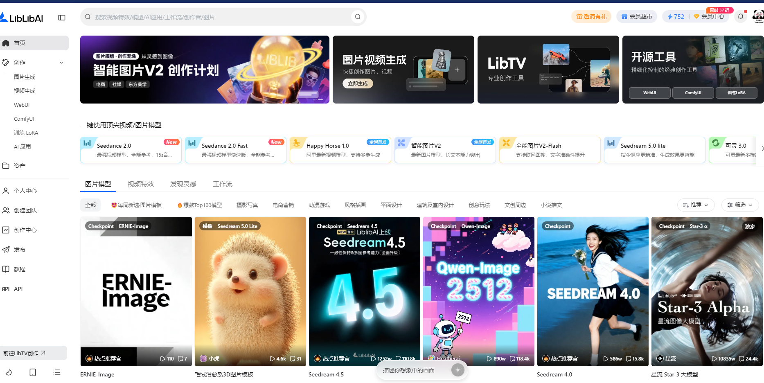Select 全部 category filter
This screenshot has width=764, height=383.
click(x=90, y=205)
